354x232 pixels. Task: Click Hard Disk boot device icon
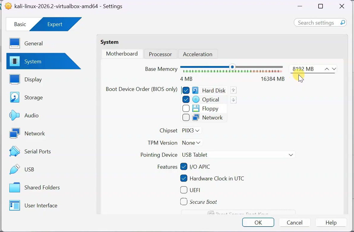tap(195, 90)
